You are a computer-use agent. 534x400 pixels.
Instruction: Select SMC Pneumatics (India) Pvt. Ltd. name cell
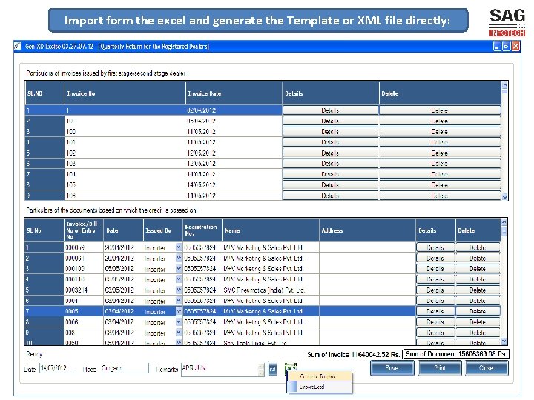[x=271, y=290]
